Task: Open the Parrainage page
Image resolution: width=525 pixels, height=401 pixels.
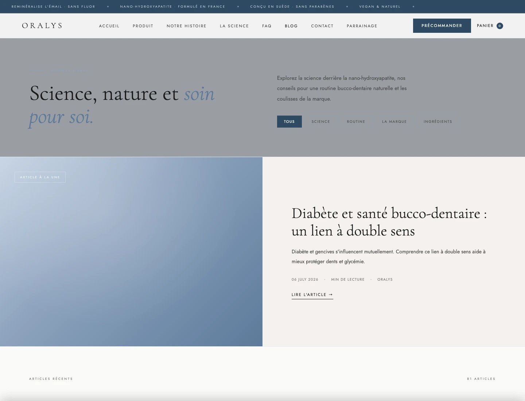Action: point(362,26)
